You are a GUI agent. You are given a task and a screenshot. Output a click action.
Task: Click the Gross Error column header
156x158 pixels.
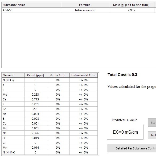point(58,75)
